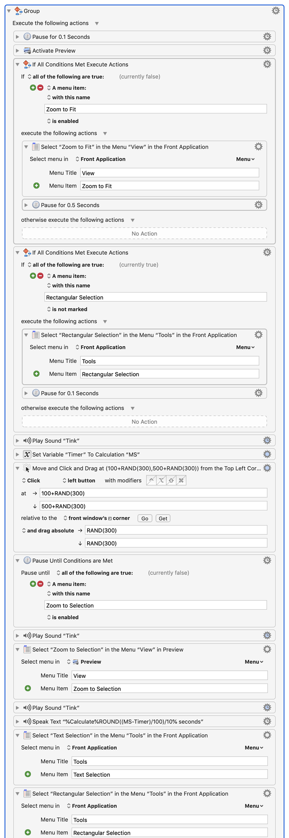Image resolution: width=289 pixels, height=838 pixels.
Task: Click green plus beside Menu Item “Zoom to Selection”
Action: 28,688
